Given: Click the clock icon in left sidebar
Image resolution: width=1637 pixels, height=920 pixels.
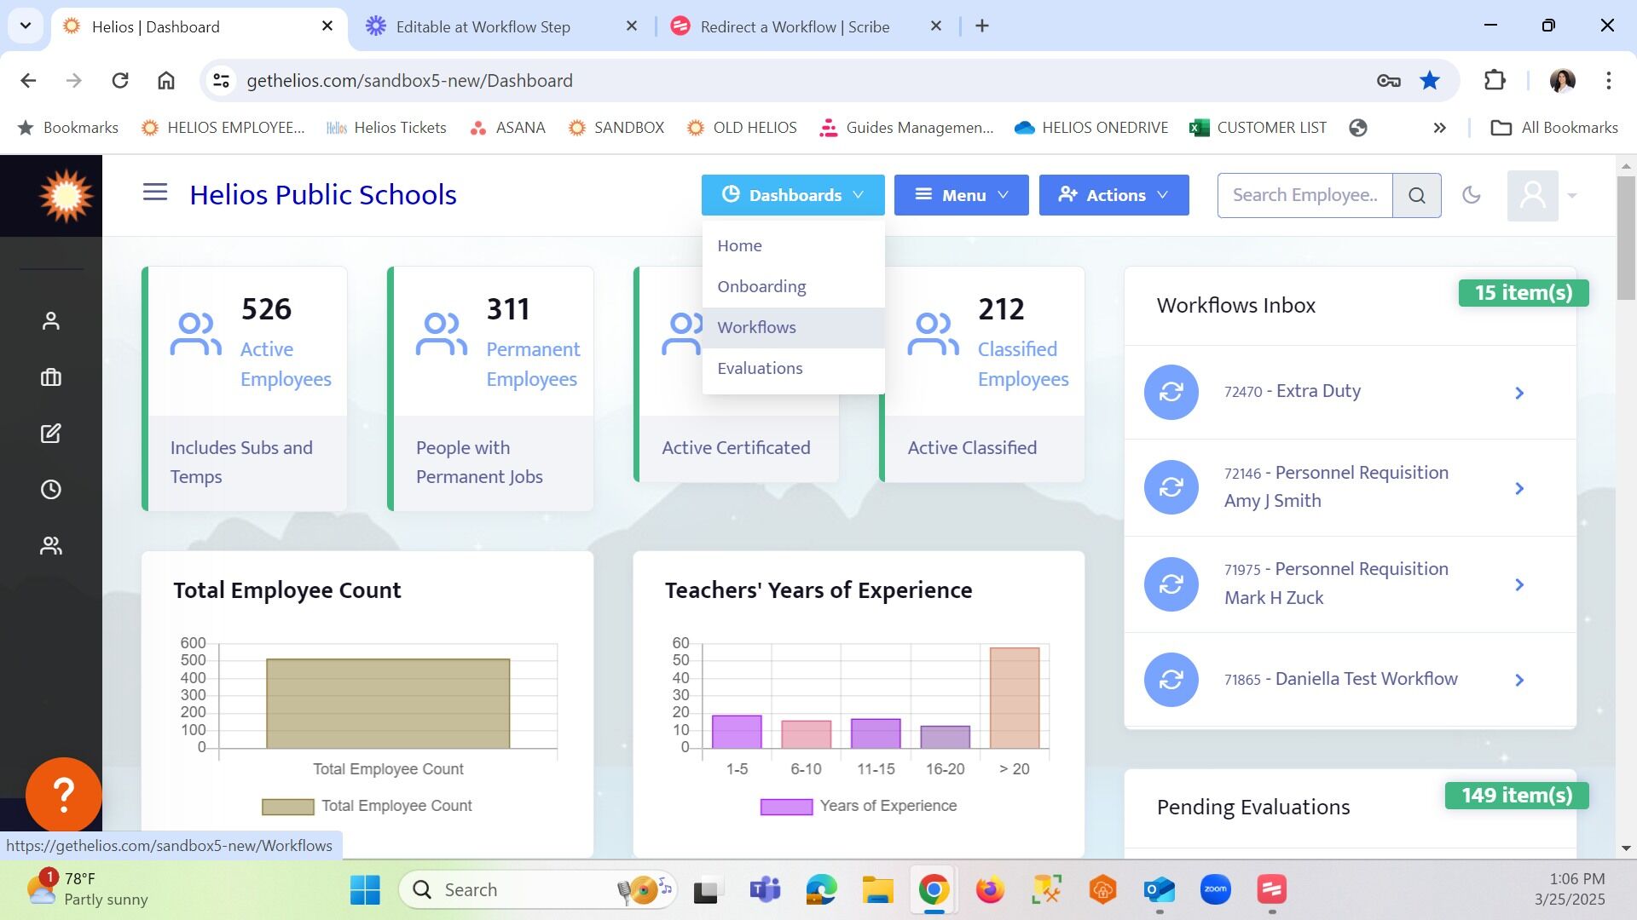Looking at the screenshot, I should pos(51,490).
